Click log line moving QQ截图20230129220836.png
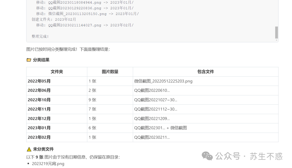 pos(85,8)
